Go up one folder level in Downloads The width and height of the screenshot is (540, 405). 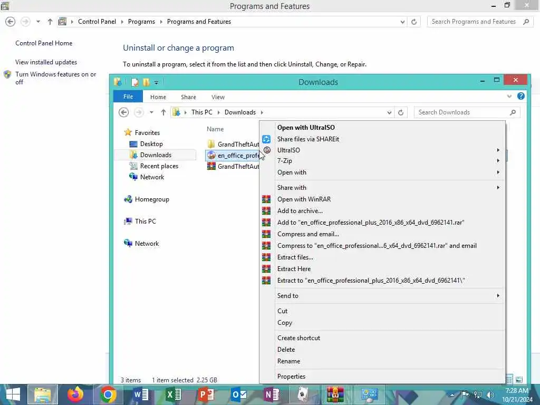(163, 112)
